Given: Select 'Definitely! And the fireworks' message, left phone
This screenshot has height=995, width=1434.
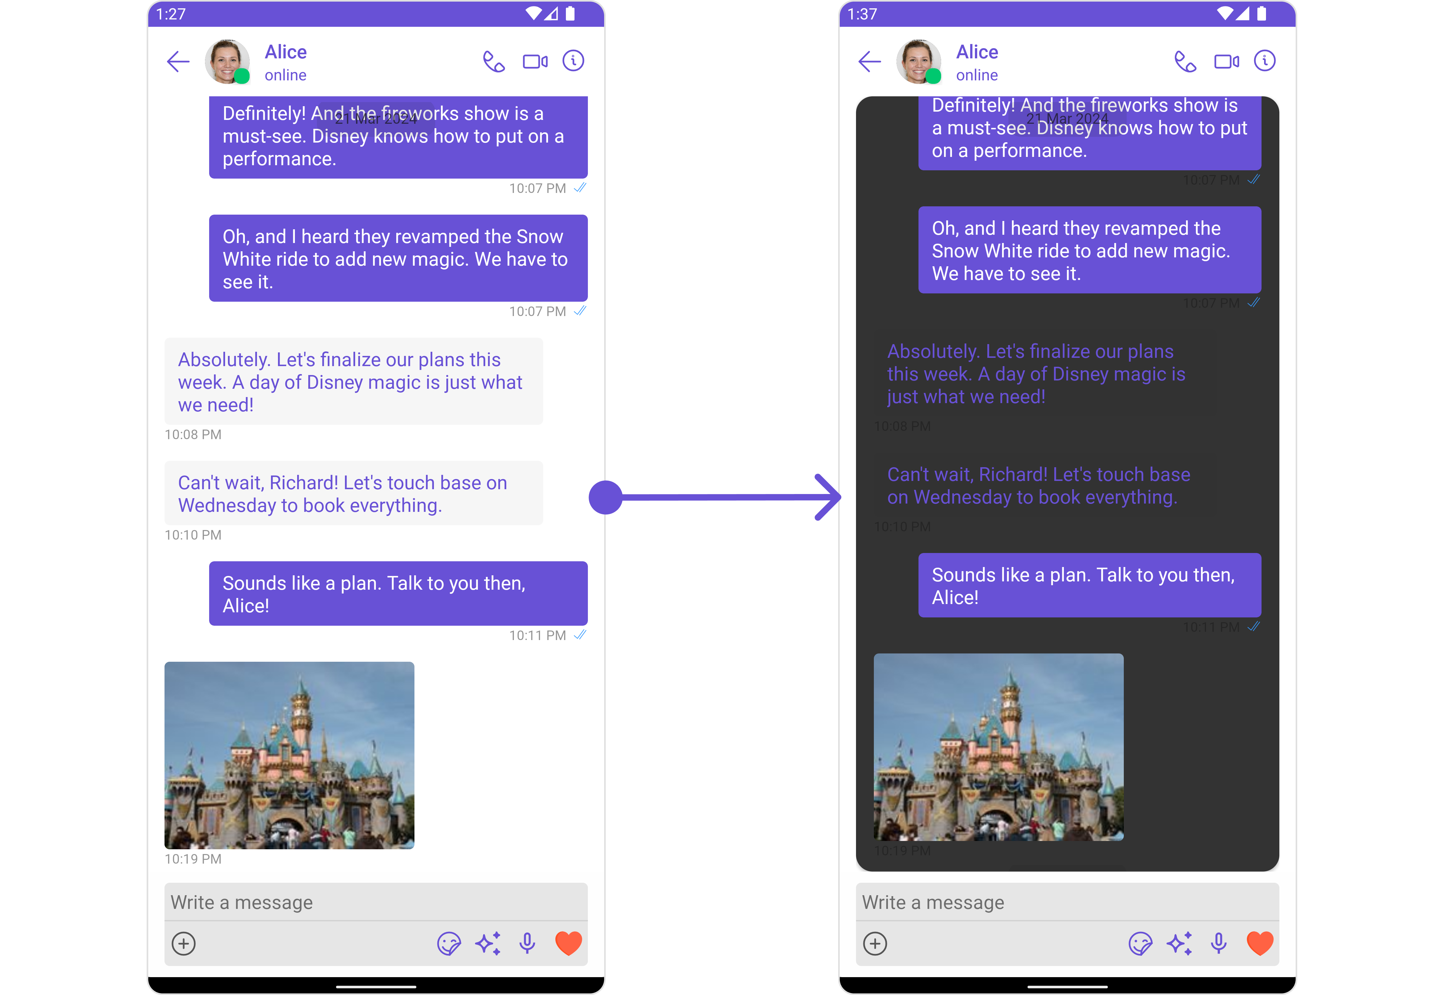Looking at the screenshot, I should point(398,137).
